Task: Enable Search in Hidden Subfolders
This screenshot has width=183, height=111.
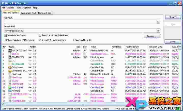Action: click(40, 35)
